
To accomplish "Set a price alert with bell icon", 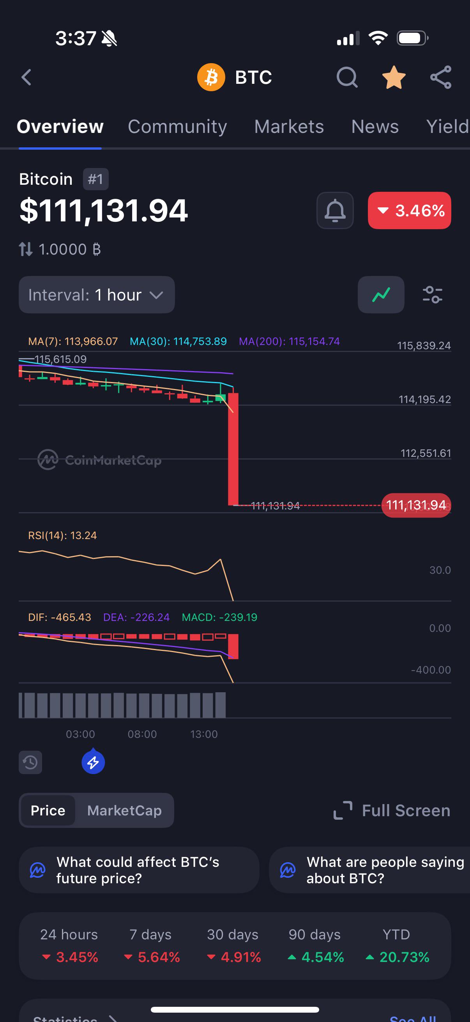I will [335, 210].
